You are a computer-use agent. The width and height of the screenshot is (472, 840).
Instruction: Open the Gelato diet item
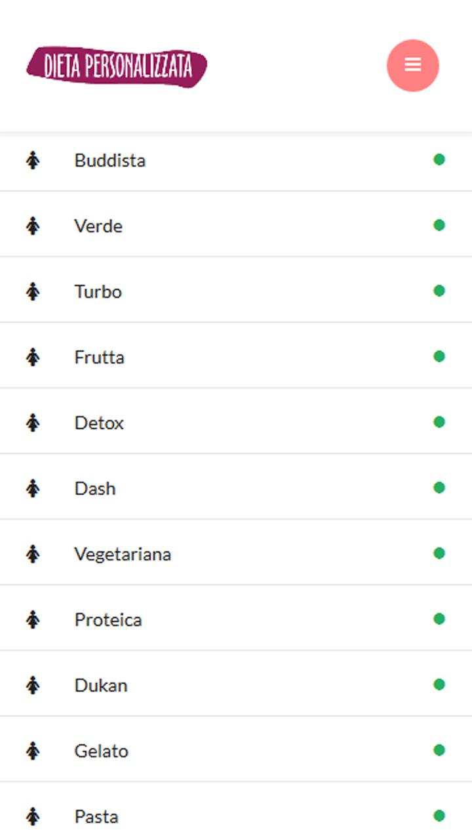[x=101, y=751]
